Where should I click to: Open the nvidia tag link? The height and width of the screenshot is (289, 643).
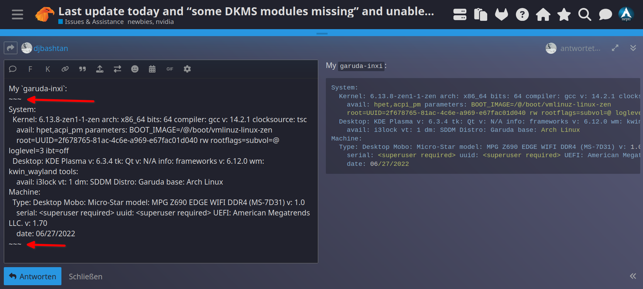click(164, 22)
